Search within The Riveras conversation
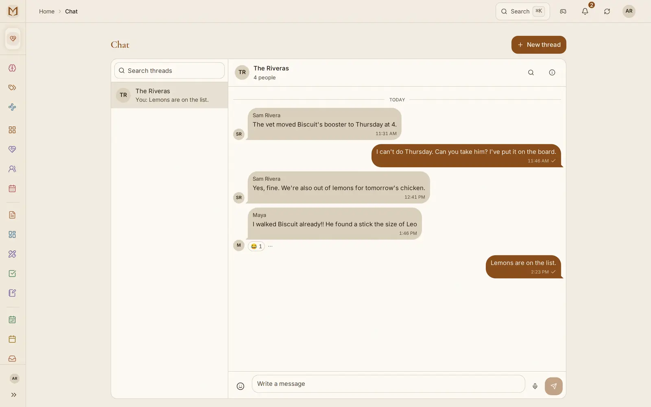The width and height of the screenshot is (651, 407). [x=531, y=72]
